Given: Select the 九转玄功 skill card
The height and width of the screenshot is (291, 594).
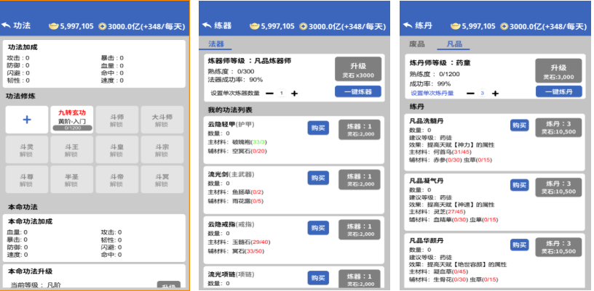Looking at the screenshot, I should tap(71, 119).
